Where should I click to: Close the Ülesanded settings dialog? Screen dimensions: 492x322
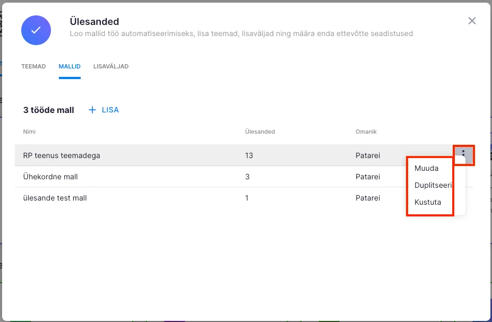pyautogui.click(x=472, y=21)
